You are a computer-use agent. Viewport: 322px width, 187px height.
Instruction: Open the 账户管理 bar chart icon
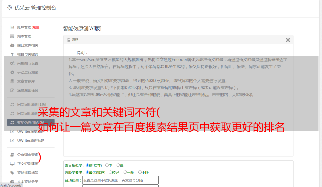coord(12,27)
